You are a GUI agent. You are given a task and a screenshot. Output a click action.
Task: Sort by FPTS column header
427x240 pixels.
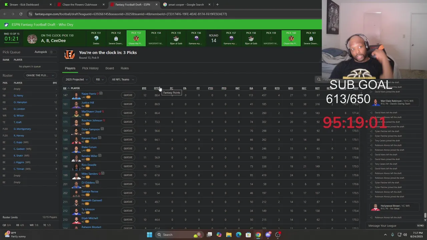point(157,88)
